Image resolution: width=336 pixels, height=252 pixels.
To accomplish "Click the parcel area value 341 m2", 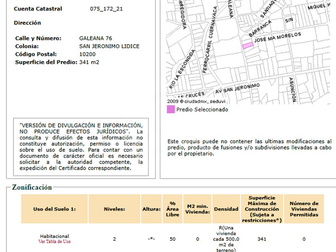I will (89, 62).
